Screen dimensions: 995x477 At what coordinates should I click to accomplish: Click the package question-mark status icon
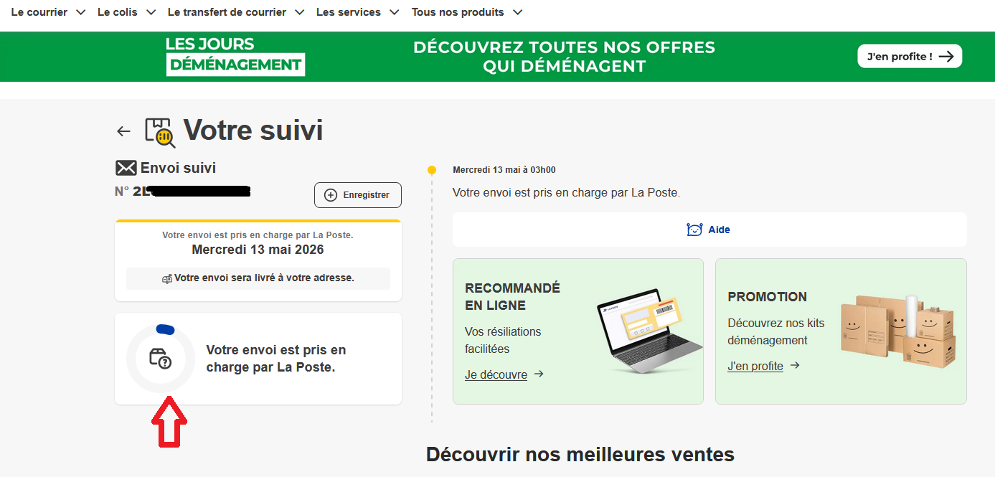[x=161, y=358]
